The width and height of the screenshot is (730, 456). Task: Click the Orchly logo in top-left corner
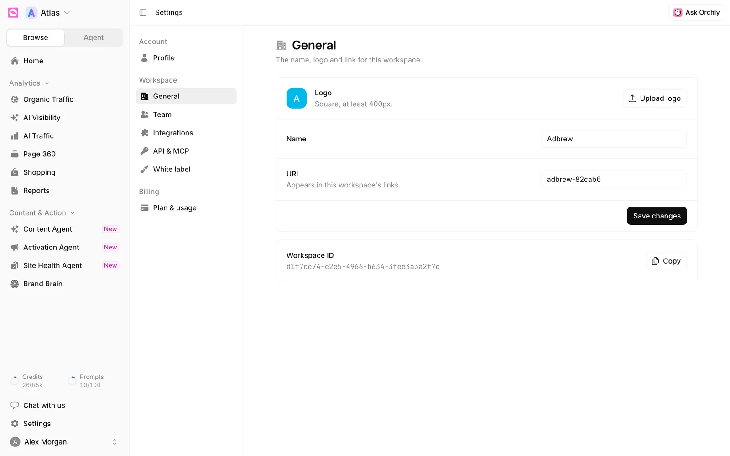[13, 13]
